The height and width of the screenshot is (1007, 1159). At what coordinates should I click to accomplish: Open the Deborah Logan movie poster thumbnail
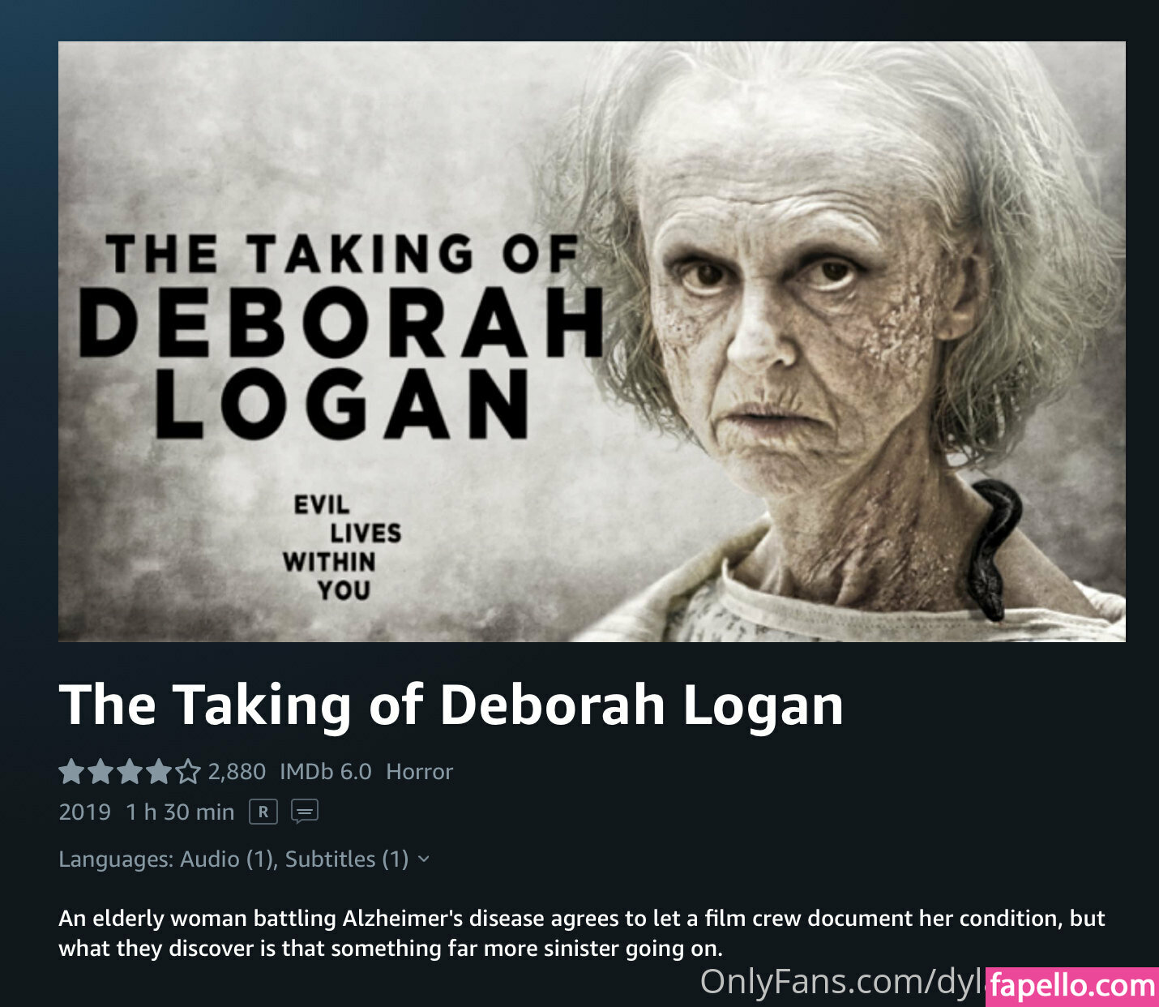click(x=592, y=341)
